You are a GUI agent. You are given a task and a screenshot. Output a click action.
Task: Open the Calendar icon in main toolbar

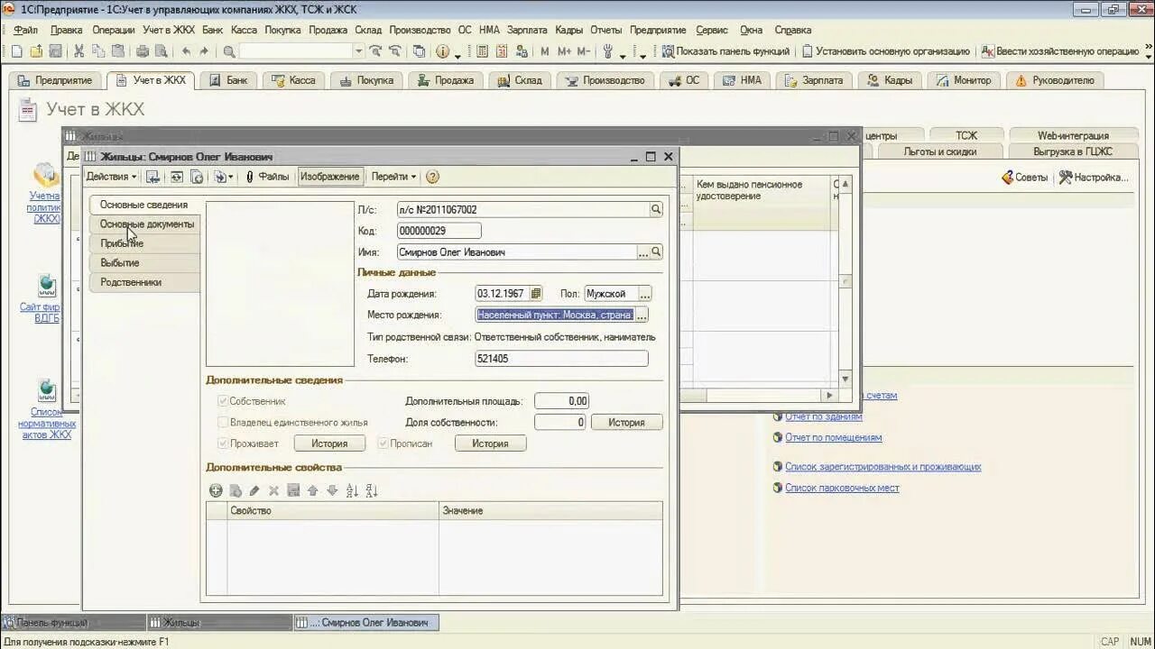pyautogui.click(x=502, y=51)
